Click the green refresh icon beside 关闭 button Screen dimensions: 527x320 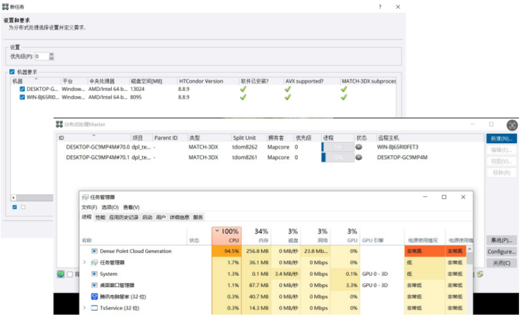(x=480, y=274)
